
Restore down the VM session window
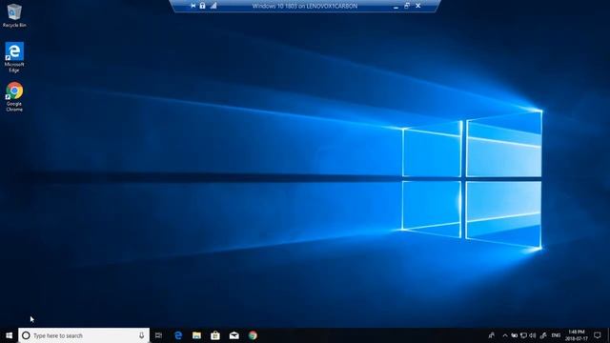click(407, 6)
